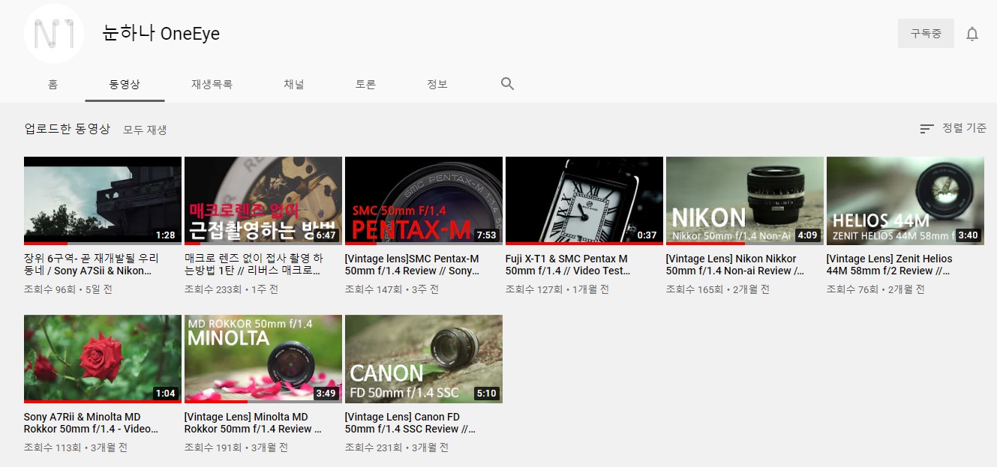Click title [Vintage Lens] Minolta MD Rokkor Review
The width and height of the screenshot is (997, 467).
point(254,423)
